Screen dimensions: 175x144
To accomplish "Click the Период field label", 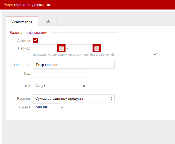I will tap(24, 48).
